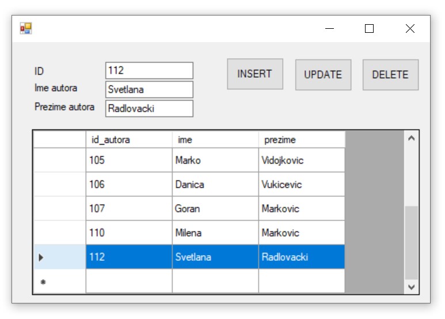This screenshot has height=319, width=445.
Task: Click the new row asterisk header
Action: coord(43,282)
